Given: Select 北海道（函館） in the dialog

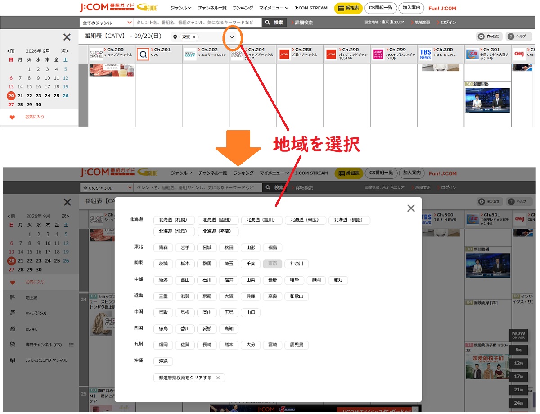Looking at the screenshot, I should click(x=218, y=220).
